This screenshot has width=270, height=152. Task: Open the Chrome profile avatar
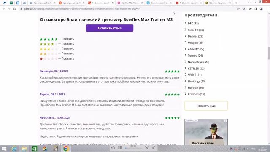(x=262, y=9)
